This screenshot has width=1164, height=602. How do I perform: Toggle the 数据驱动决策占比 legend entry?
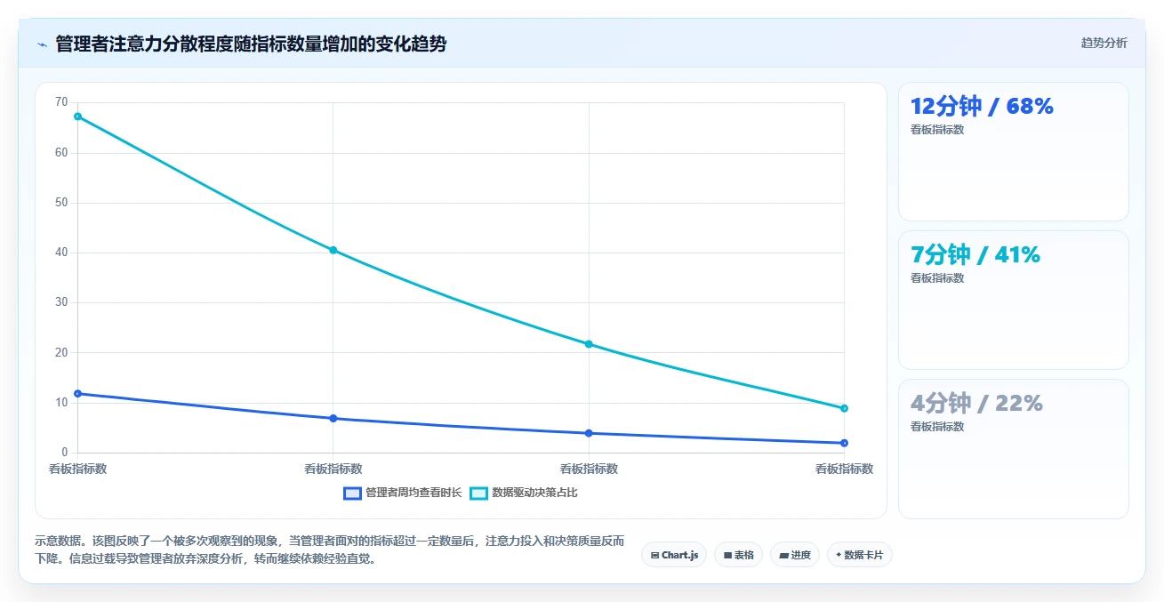coord(524,493)
